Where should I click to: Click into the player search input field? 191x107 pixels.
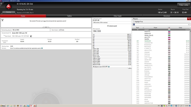(x=161, y=25)
